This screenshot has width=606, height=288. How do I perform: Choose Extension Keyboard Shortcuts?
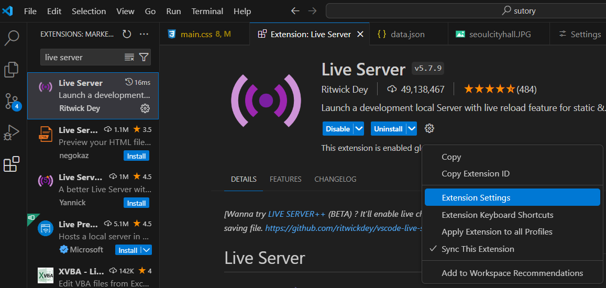coord(512,215)
